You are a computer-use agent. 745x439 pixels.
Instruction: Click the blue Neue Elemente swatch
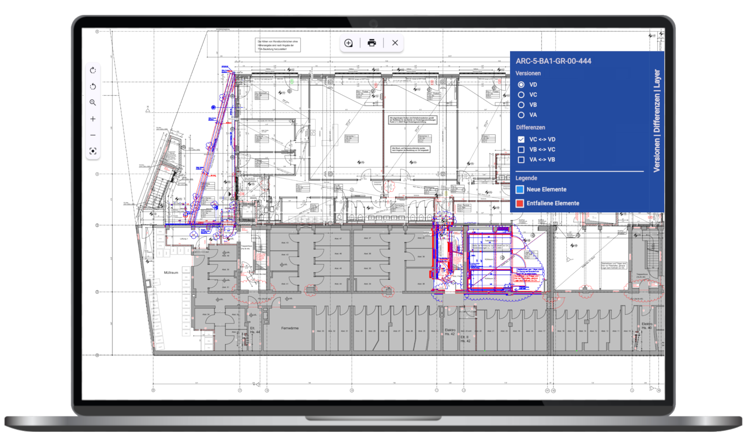tap(520, 189)
